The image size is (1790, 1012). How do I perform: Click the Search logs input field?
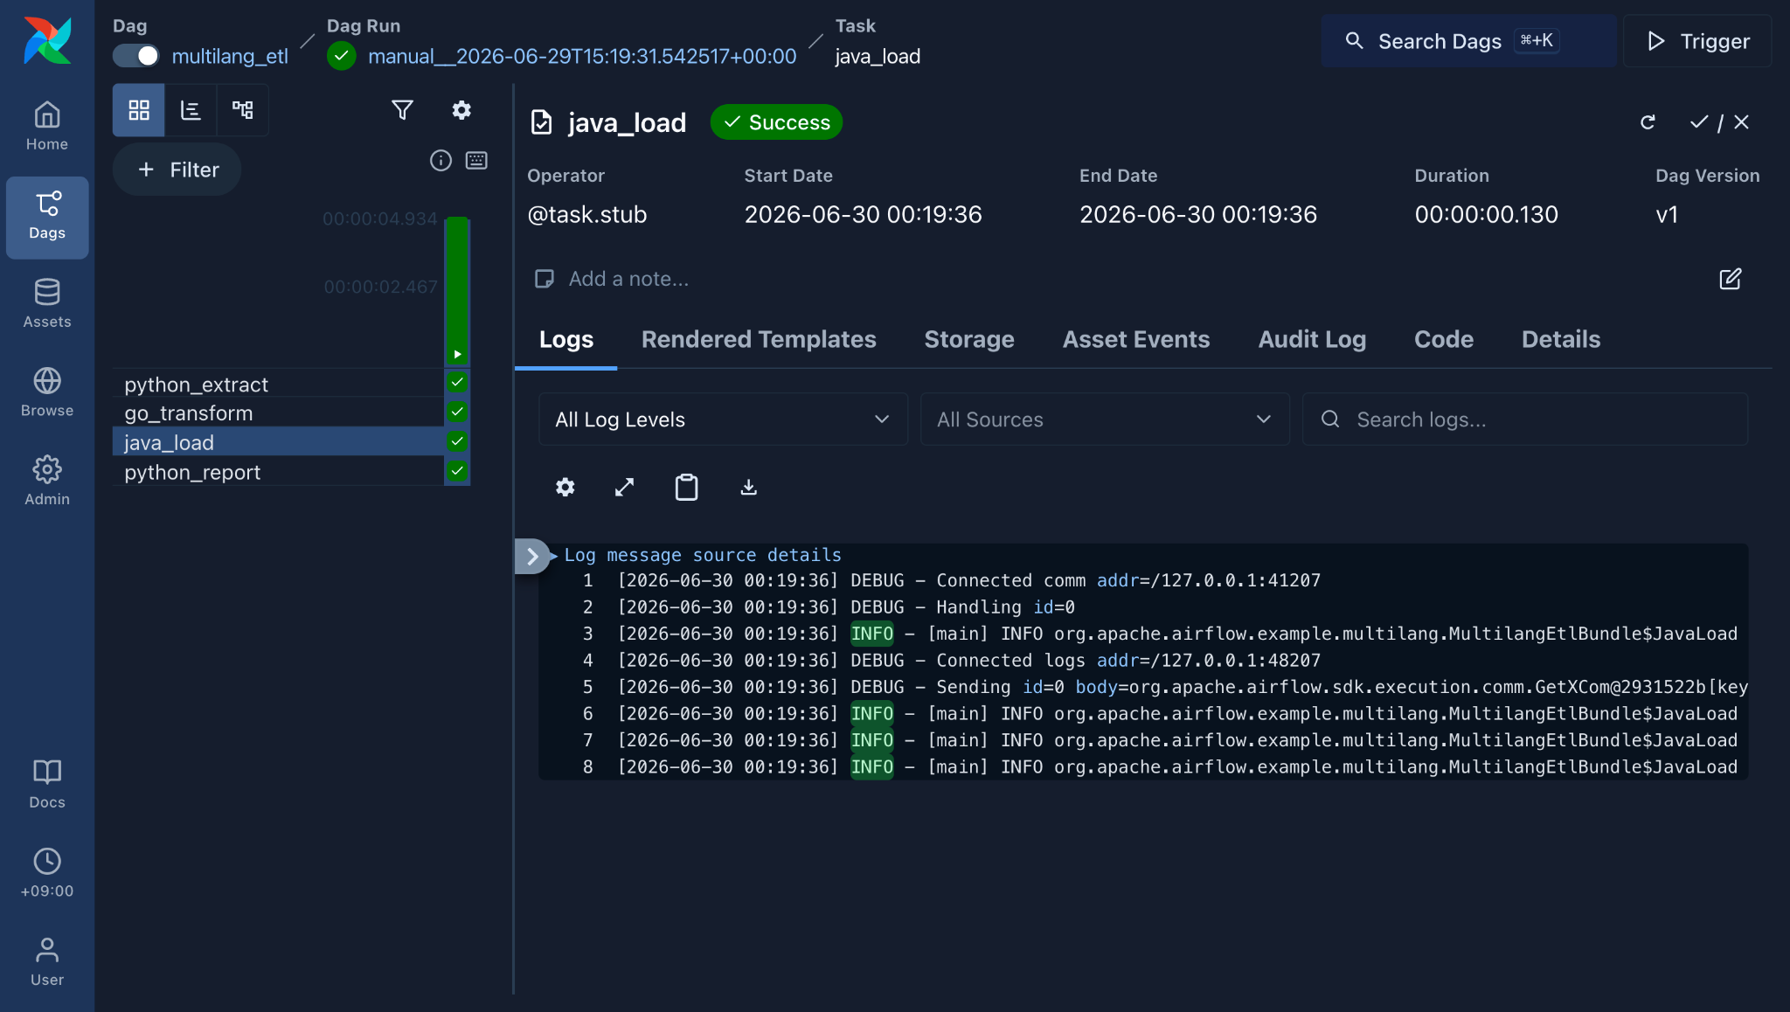coord(1525,419)
